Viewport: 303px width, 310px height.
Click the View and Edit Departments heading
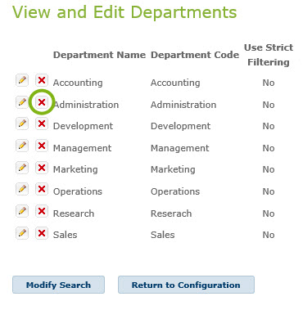pos(124,12)
